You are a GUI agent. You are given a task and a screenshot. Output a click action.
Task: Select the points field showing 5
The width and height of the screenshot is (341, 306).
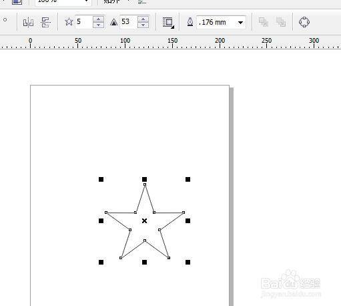point(83,22)
